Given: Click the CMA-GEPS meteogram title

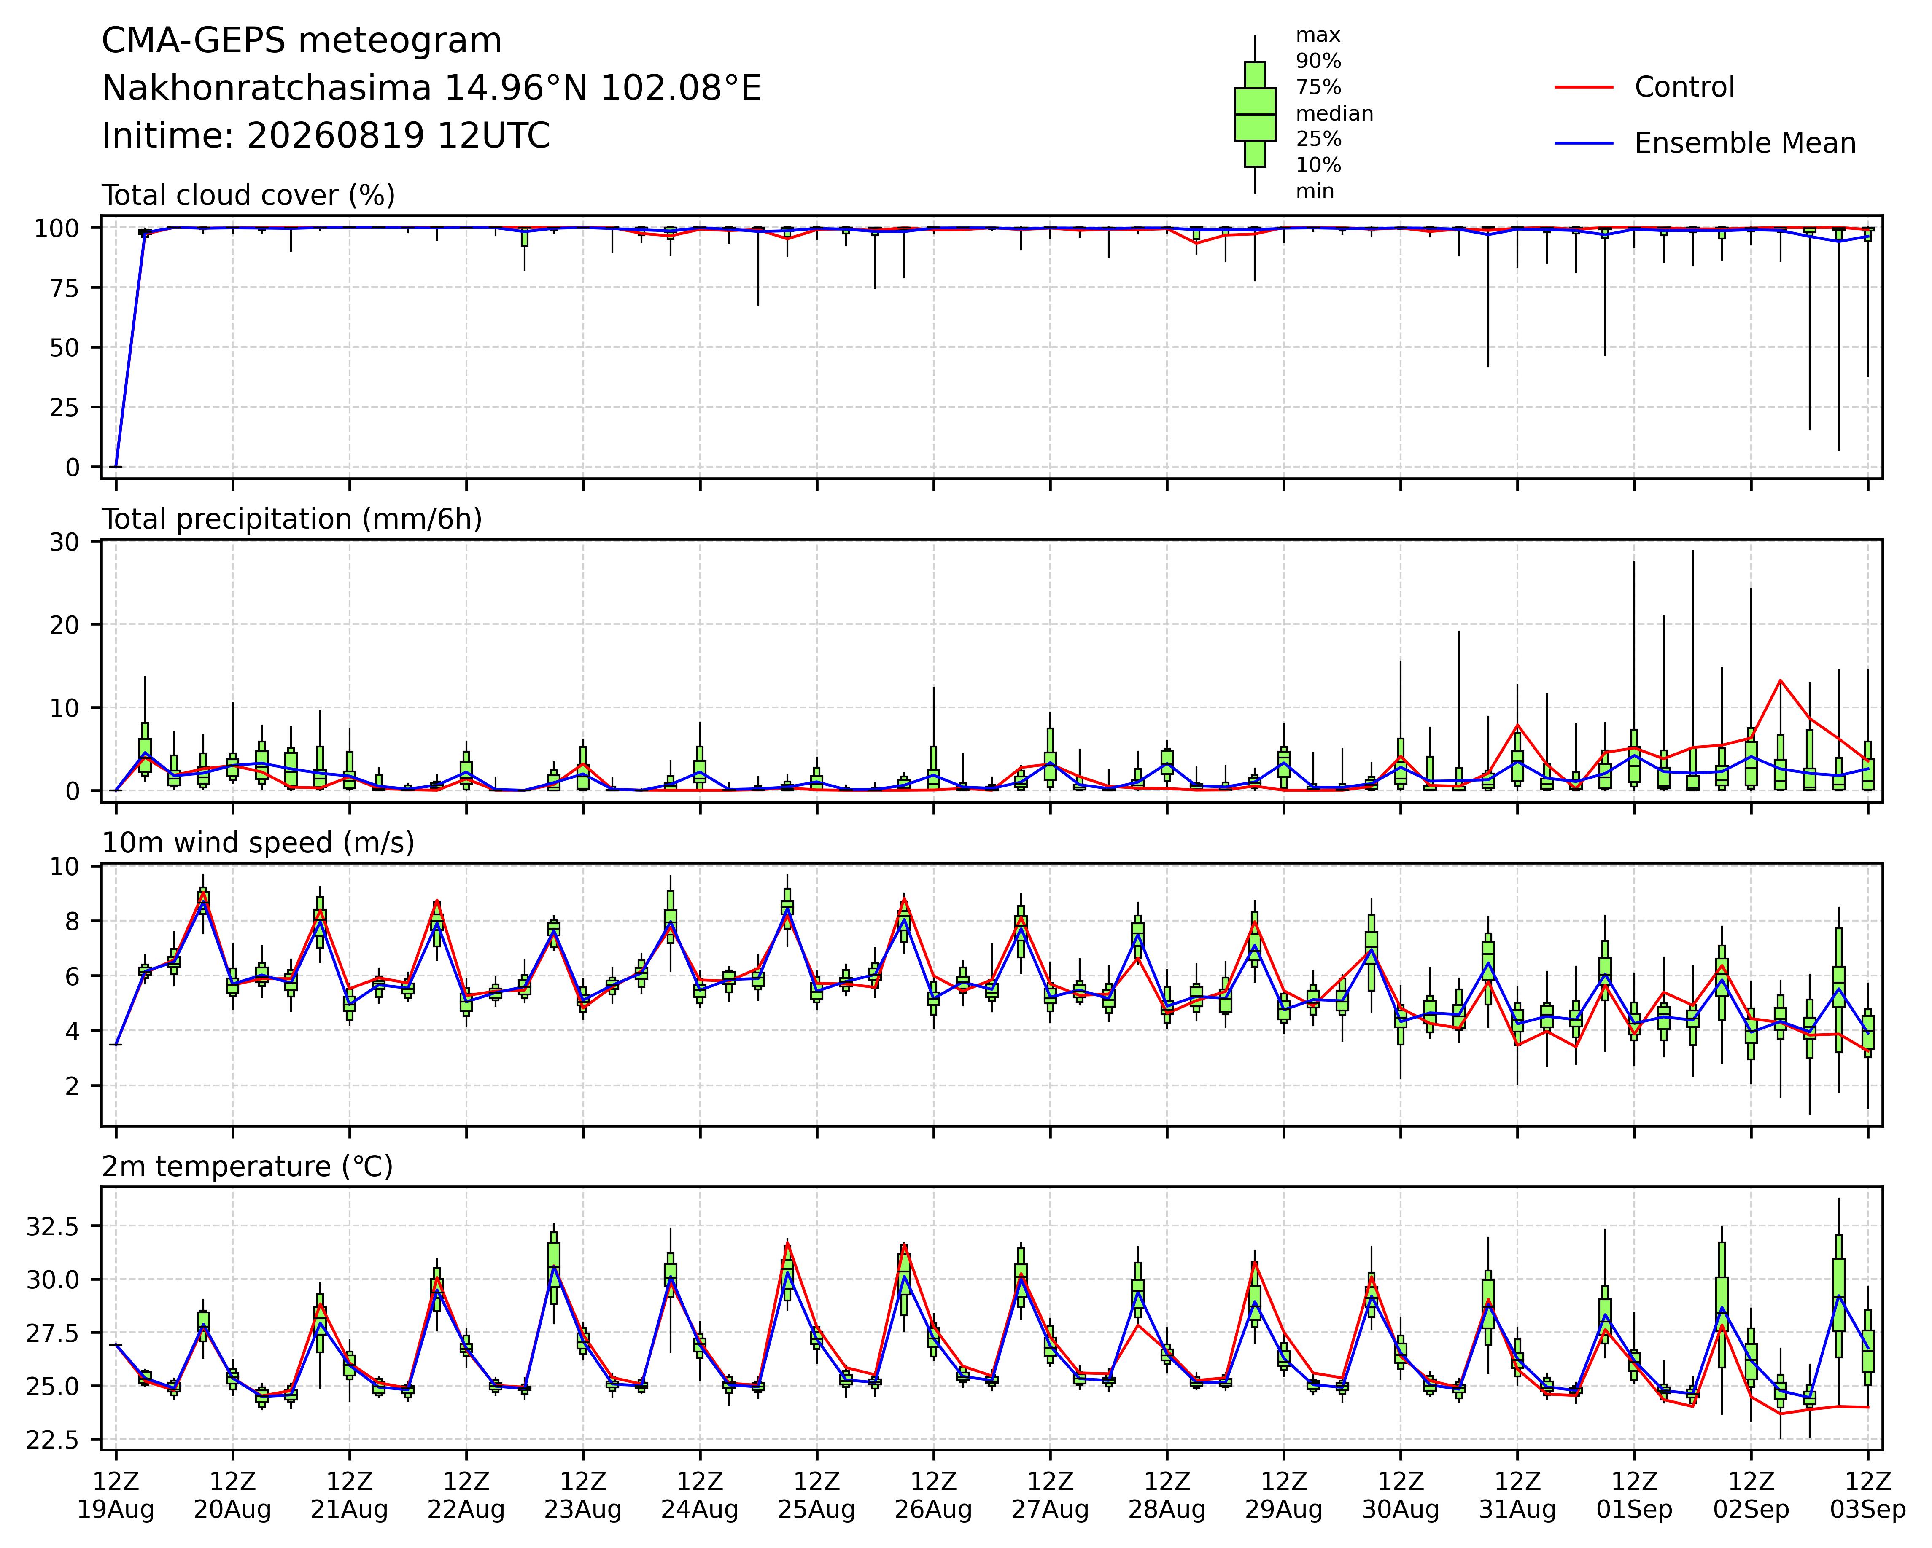Looking at the screenshot, I should coord(302,41).
